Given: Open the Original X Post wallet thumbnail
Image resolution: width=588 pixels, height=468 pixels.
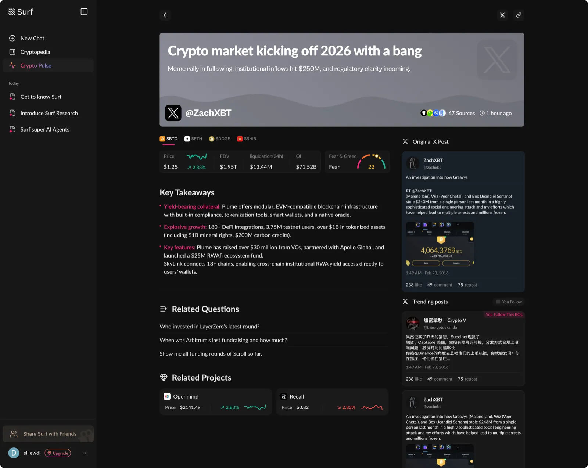Looking at the screenshot, I should coord(440,244).
